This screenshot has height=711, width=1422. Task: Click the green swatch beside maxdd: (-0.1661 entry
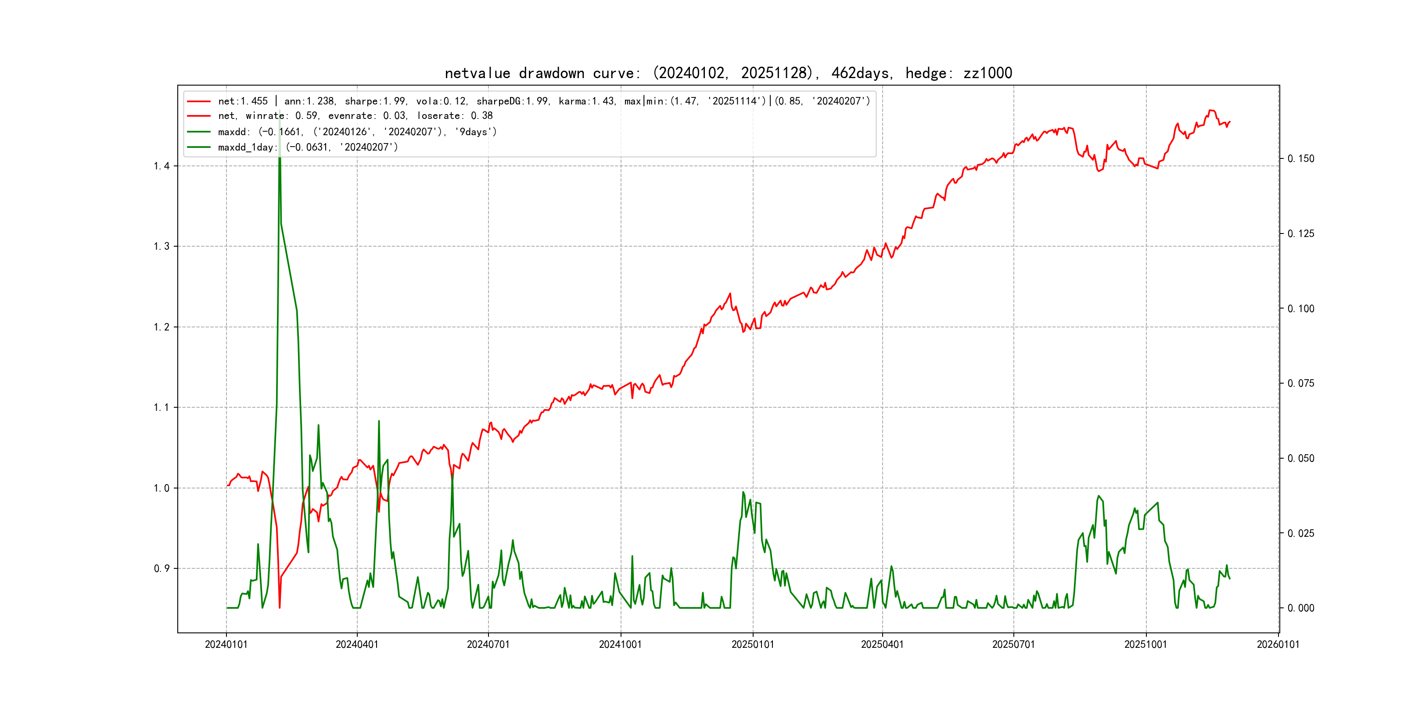(x=199, y=132)
